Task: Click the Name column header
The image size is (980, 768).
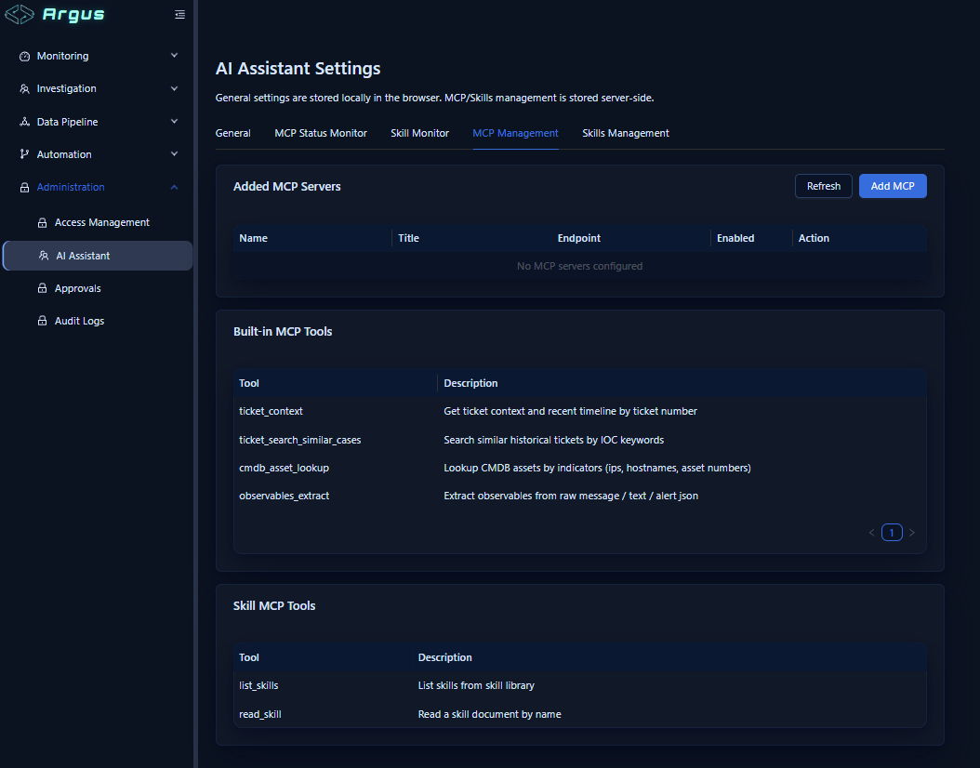Action: tap(253, 238)
